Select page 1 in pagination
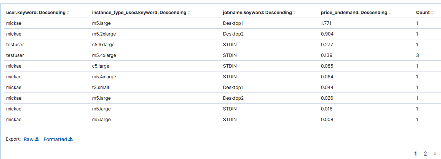Image resolution: width=441 pixels, height=159 pixels. coord(416,154)
